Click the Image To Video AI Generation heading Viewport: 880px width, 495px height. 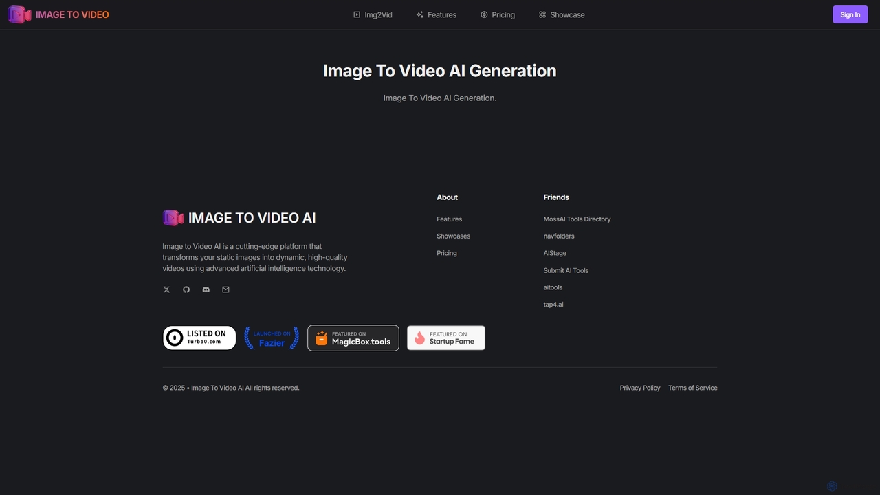[440, 71]
